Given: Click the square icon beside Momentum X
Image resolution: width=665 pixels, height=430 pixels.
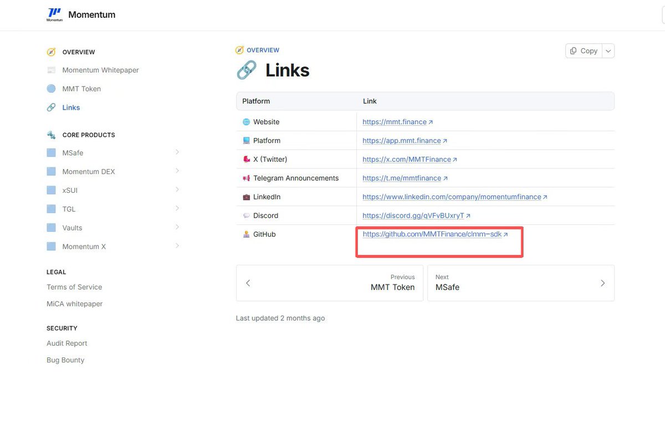Looking at the screenshot, I should click(x=51, y=247).
